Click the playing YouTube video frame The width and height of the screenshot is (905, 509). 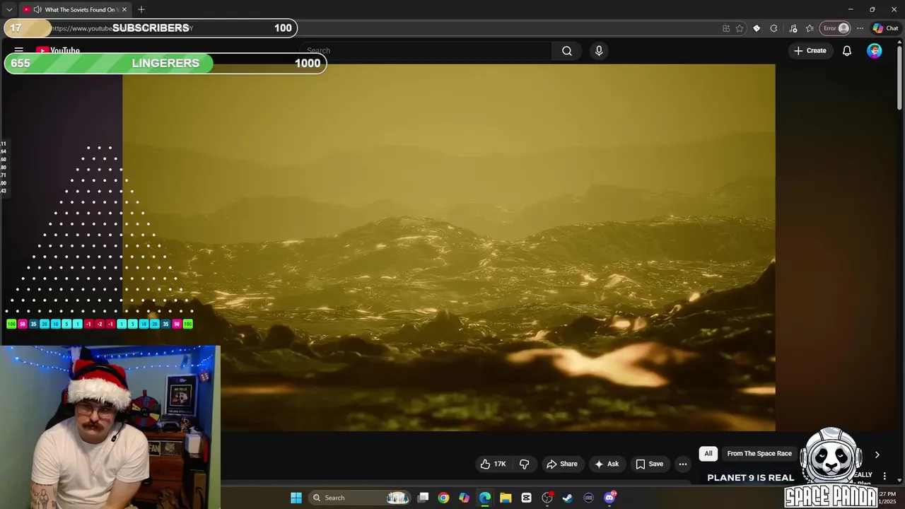click(x=449, y=247)
